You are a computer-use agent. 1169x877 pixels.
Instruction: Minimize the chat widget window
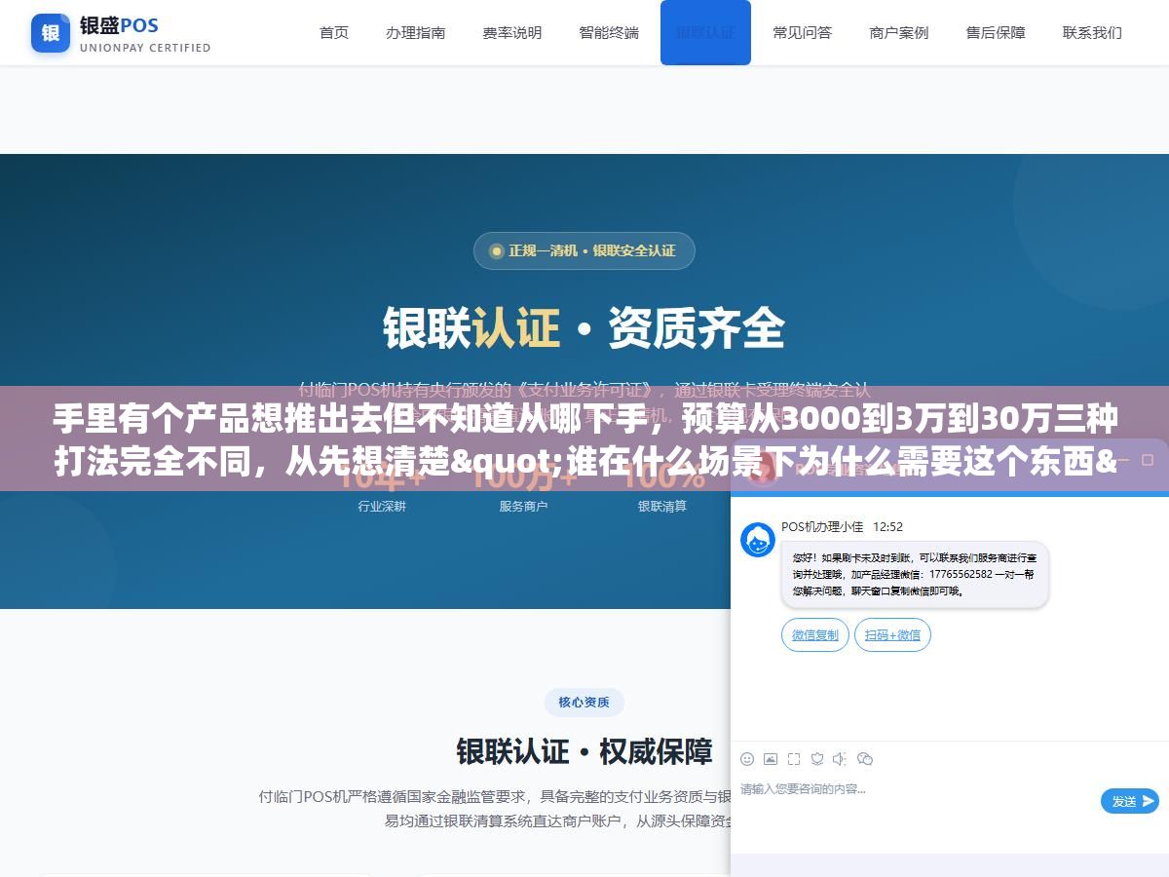pos(1123,459)
